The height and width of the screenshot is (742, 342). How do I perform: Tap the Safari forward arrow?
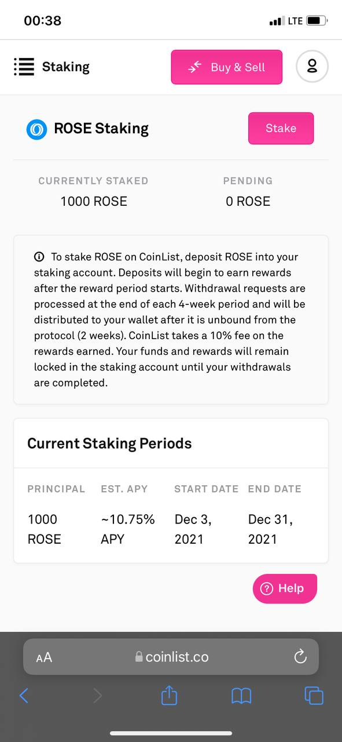pyautogui.click(x=97, y=695)
